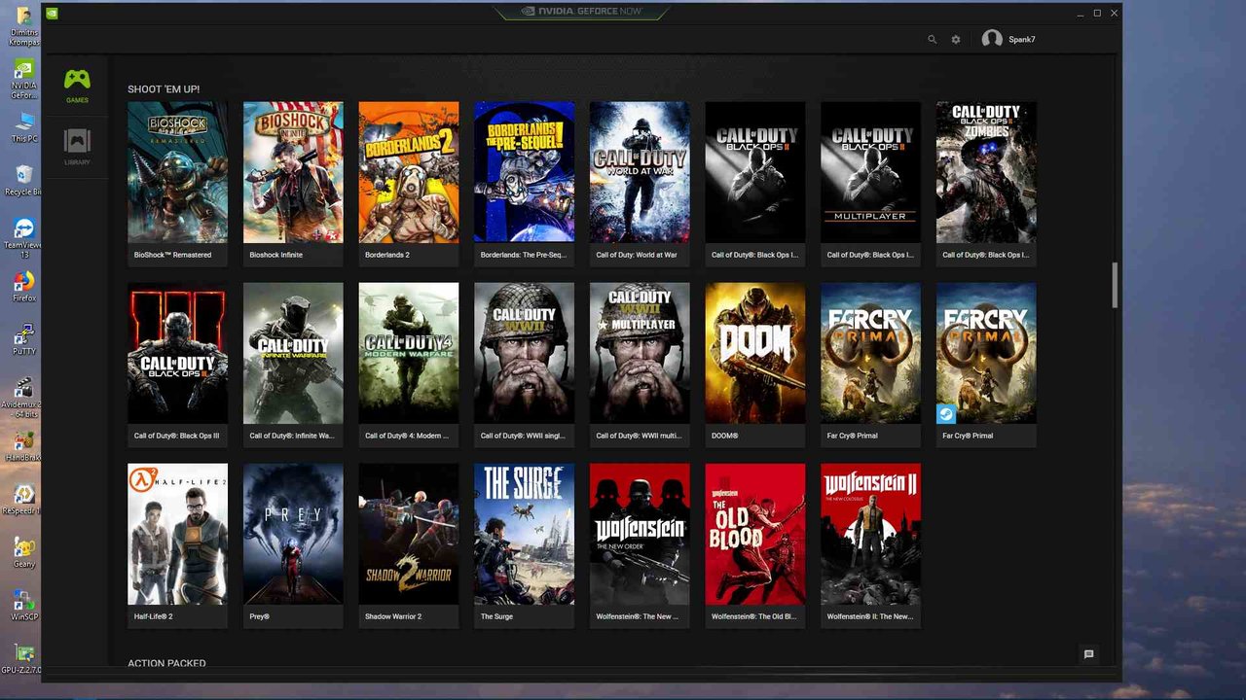Image resolution: width=1246 pixels, height=700 pixels.
Task: Select the BioShock Remastered cover
Action: point(177,172)
